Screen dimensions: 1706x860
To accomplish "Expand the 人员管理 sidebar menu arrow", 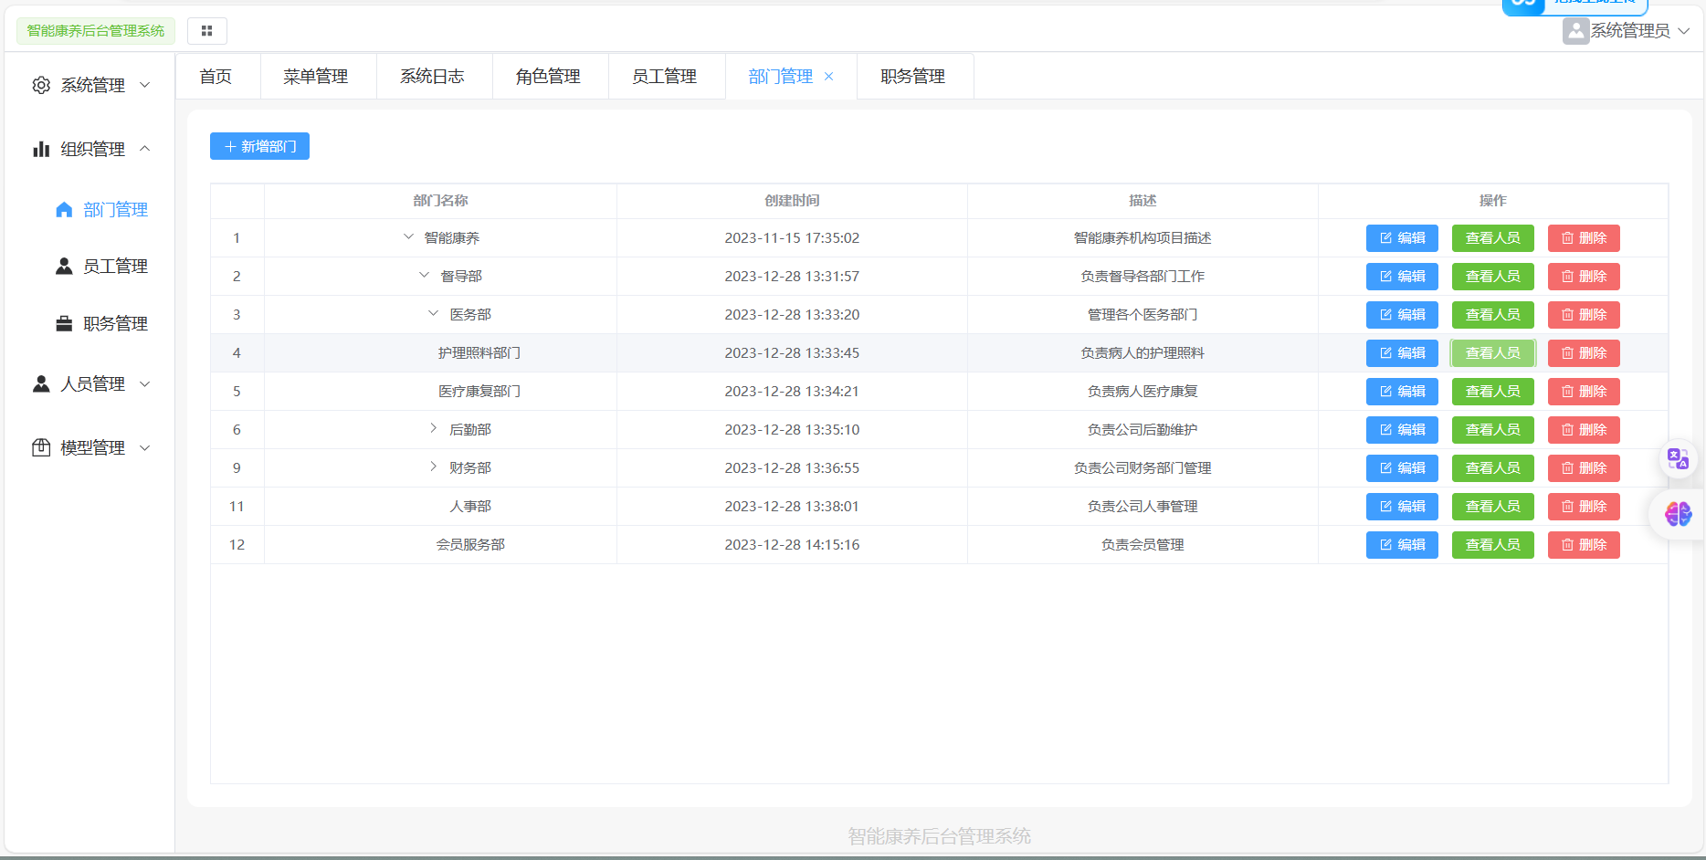I will [x=144, y=384].
